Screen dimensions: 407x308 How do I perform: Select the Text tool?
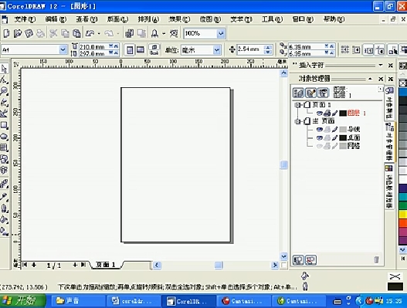tap(5, 171)
